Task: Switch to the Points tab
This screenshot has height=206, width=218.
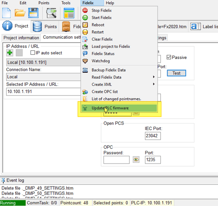Action: coord(45,27)
